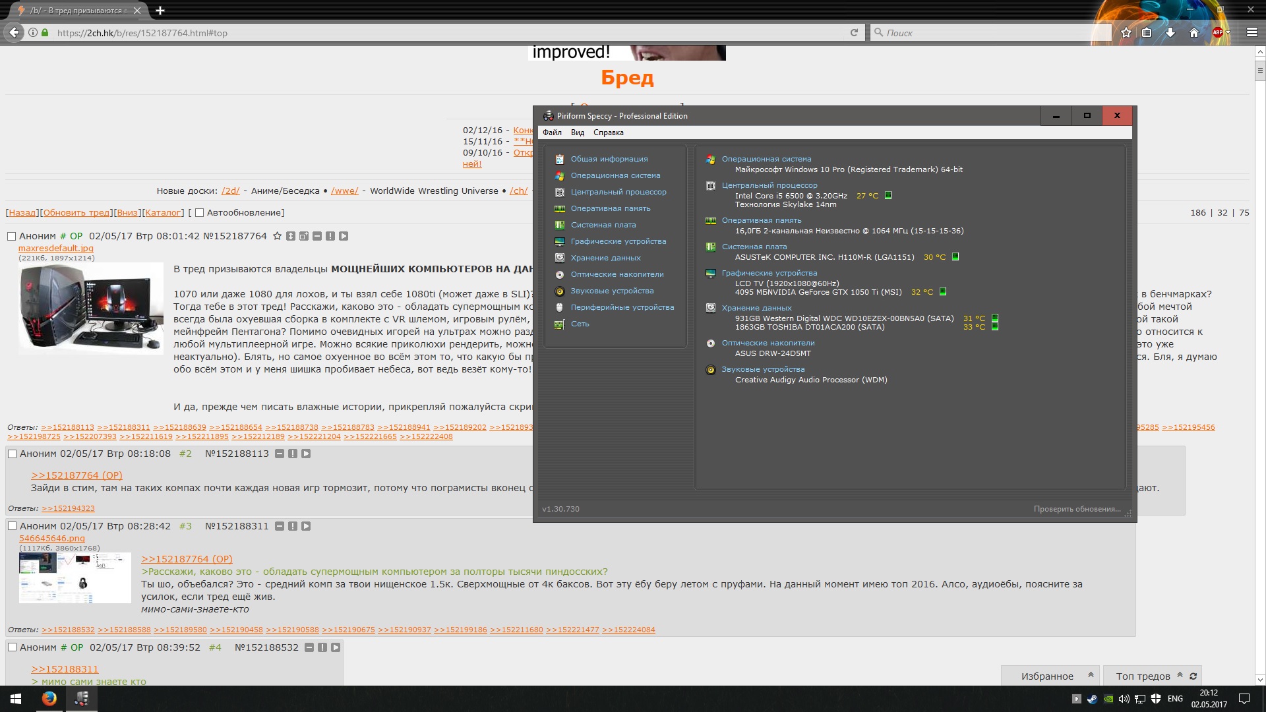
Task: Open volume control in system tray
Action: click(x=1124, y=699)
